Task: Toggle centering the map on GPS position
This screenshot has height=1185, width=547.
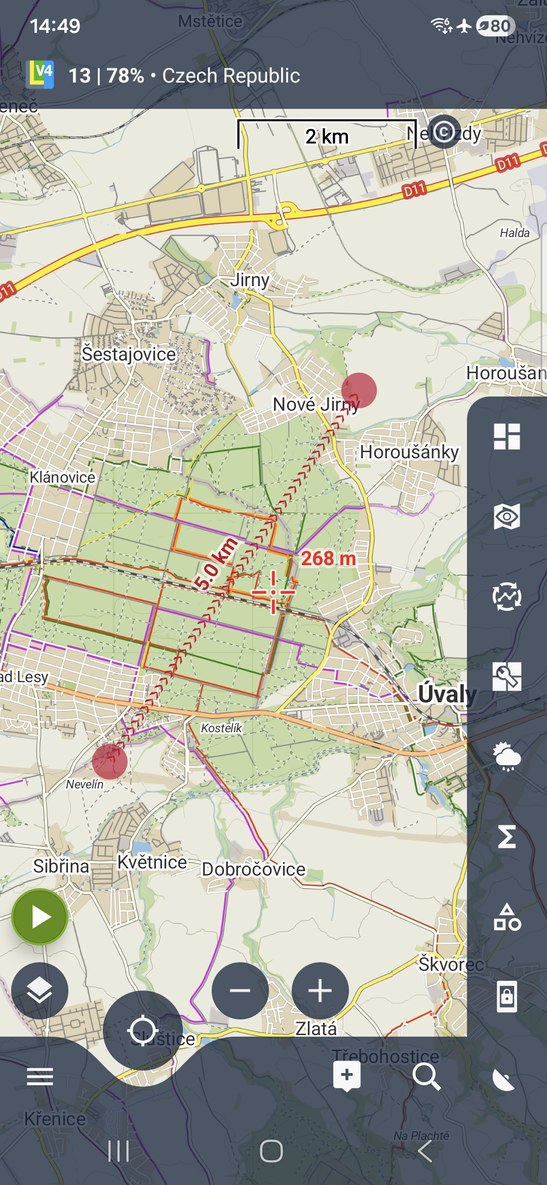Action: point(143,1030)
